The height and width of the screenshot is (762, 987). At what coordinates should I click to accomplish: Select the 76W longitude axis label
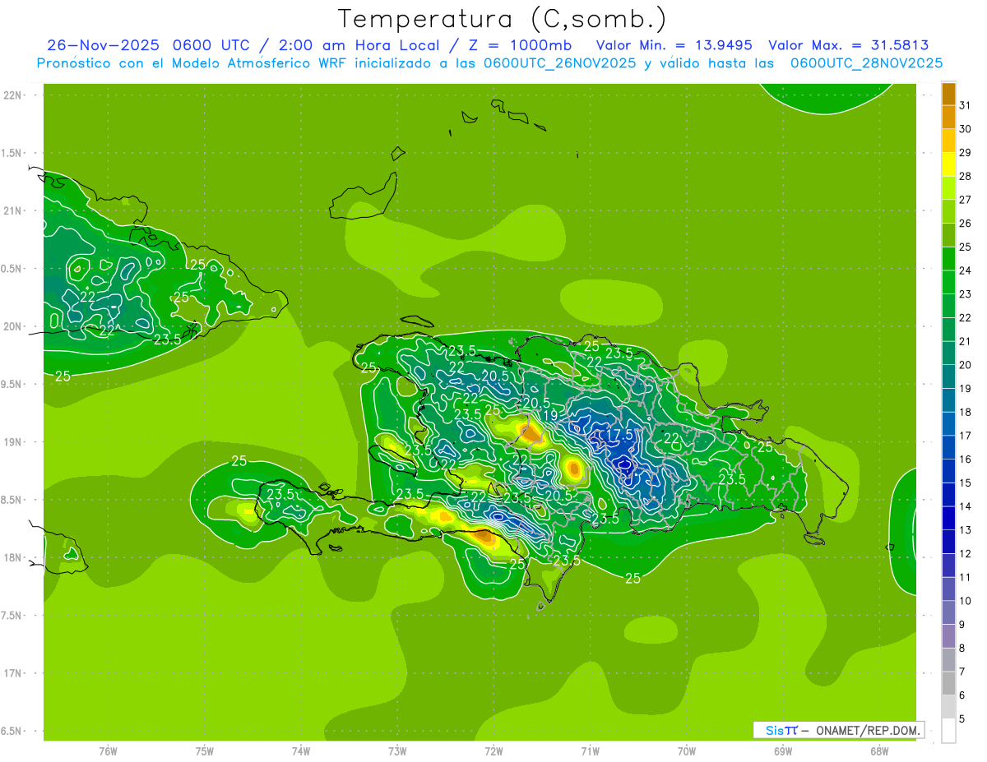click(x=108, y=750)
